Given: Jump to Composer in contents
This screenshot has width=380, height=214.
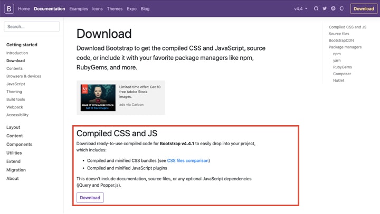Looking at the screenshot, I should point(342,74).
